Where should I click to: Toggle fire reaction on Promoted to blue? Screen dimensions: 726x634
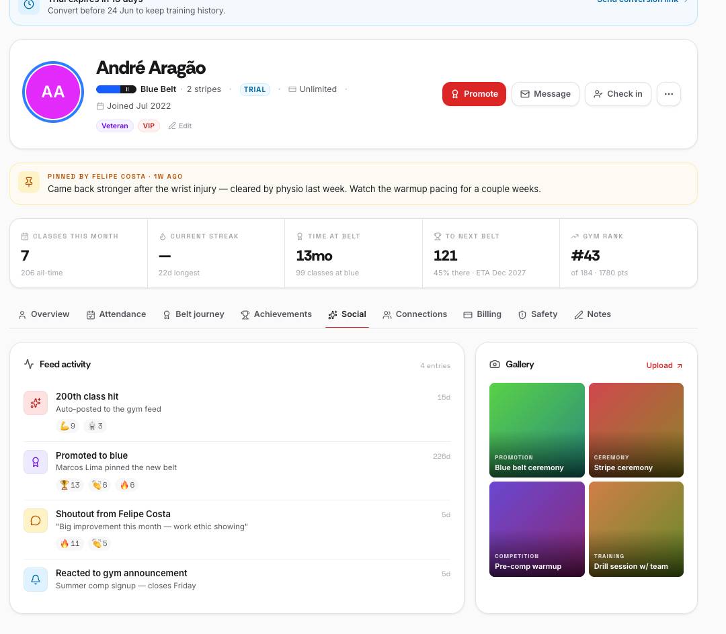point(127,485)
